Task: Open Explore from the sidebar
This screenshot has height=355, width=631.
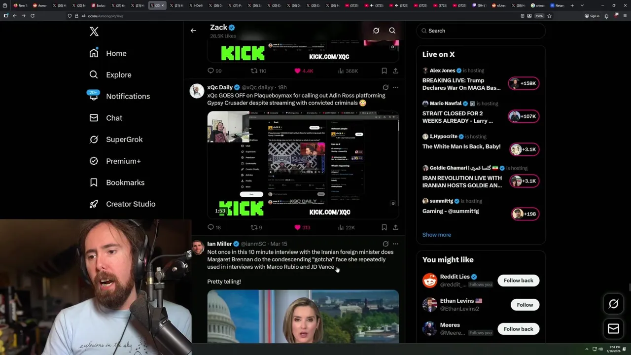Action: [x=110, y=75]
